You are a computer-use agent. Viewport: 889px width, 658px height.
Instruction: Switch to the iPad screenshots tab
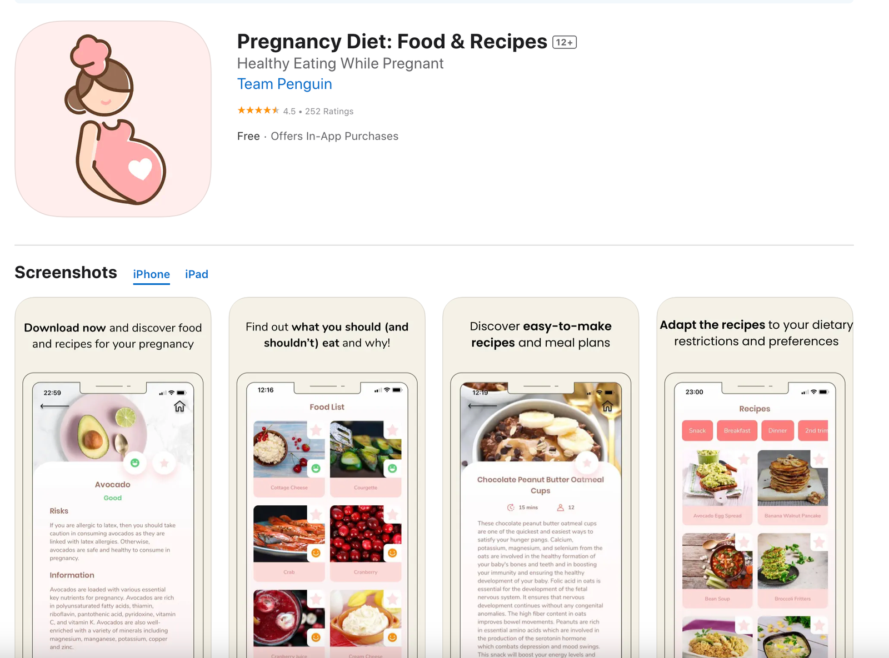coord(197,274)
